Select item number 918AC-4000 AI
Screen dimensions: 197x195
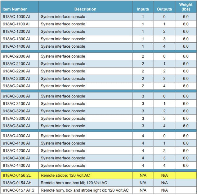[x=16, y=136]
